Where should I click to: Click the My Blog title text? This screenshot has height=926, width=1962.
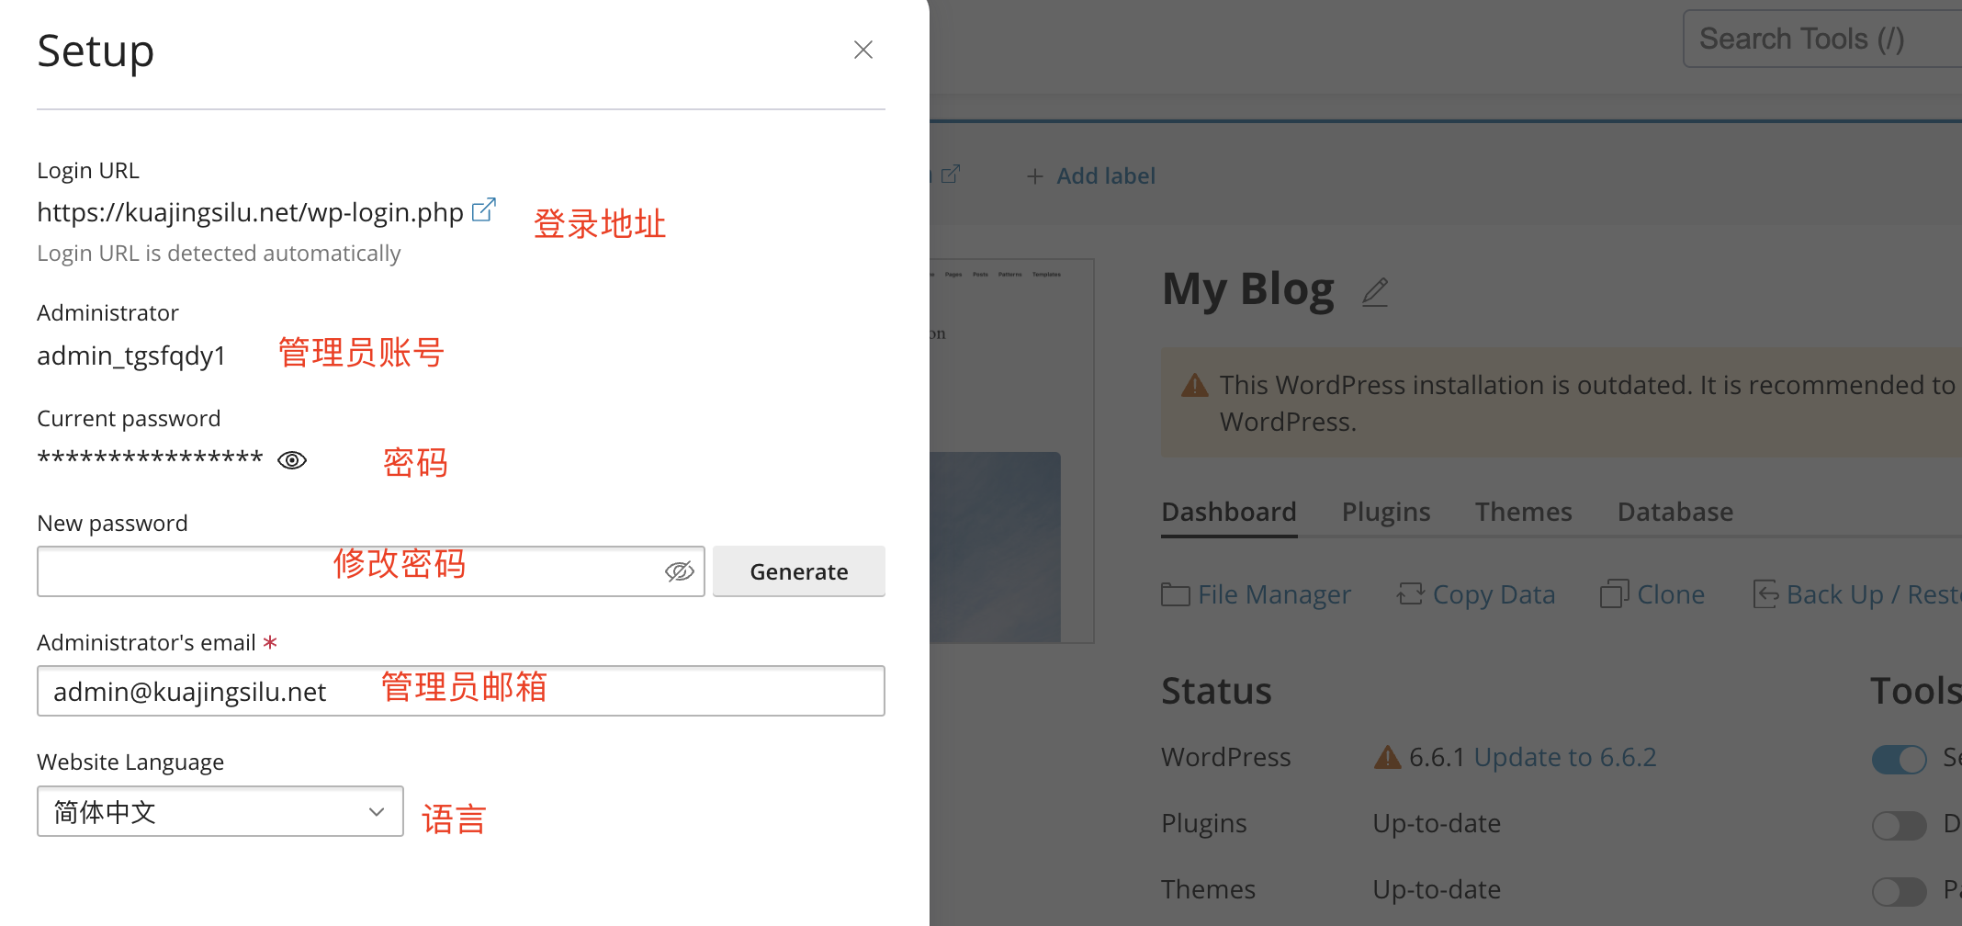(1248, 289)
